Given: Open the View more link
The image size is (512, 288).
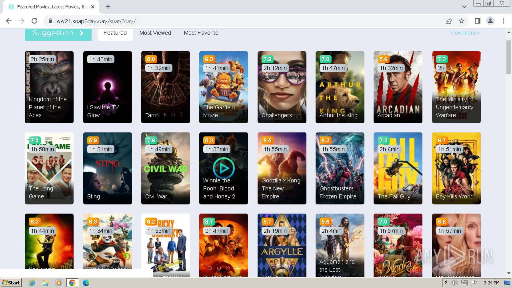Looking at the screenshot, I should 465,33.
